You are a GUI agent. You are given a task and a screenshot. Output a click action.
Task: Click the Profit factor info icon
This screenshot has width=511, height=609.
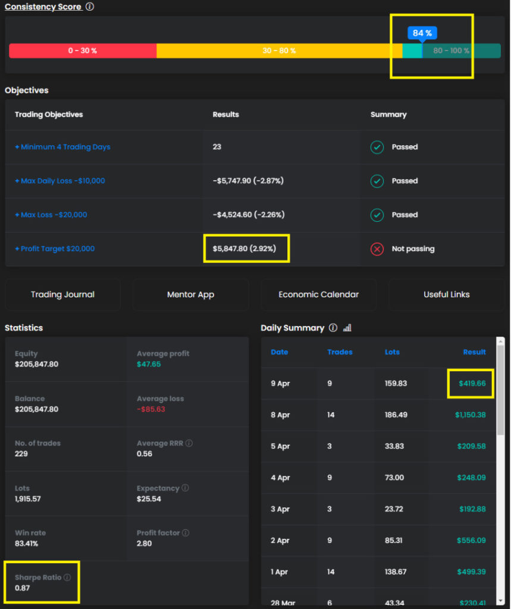[x=186, y=533]
